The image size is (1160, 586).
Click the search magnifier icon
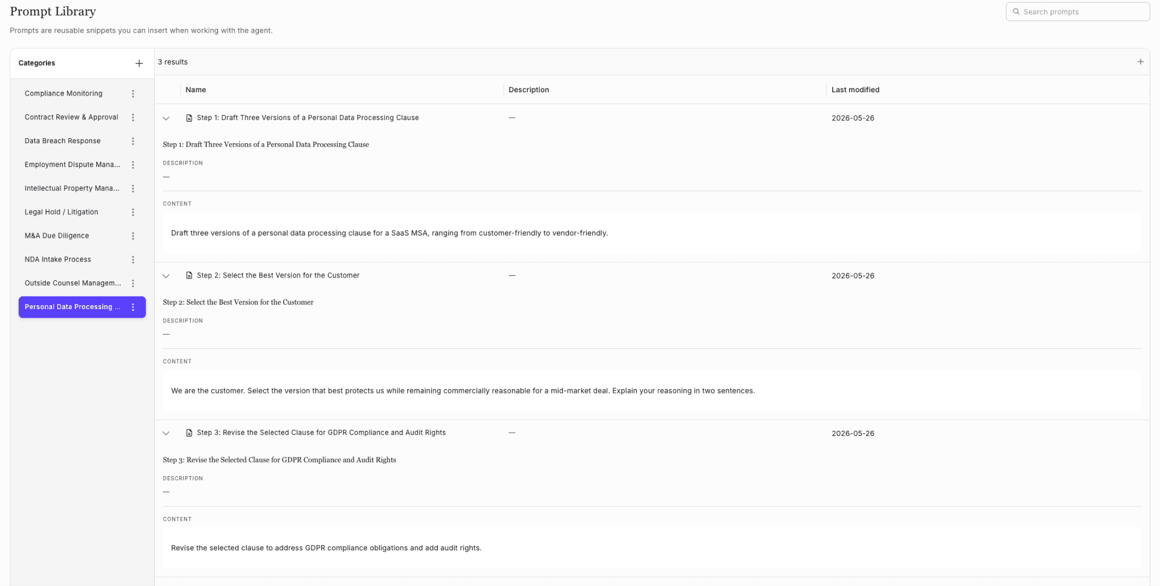pos(1016,11)
